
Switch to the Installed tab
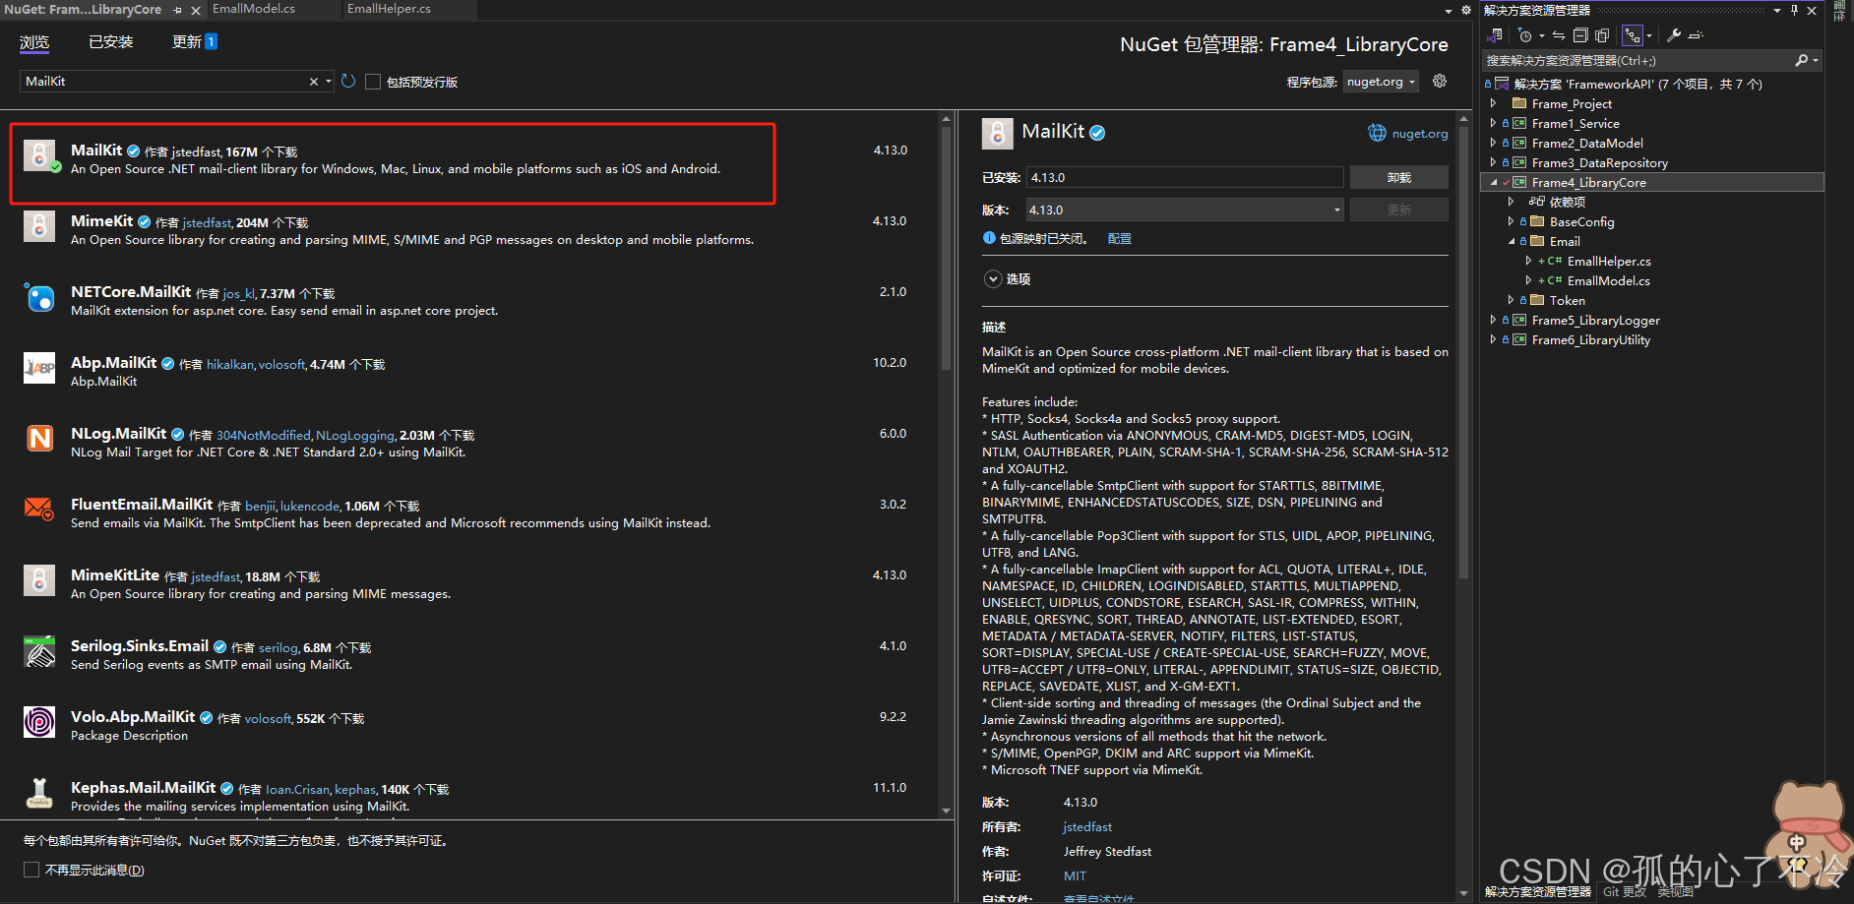(x=111, y=42)
